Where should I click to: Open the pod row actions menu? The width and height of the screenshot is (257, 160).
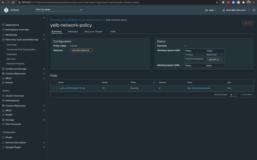(54, 88)
